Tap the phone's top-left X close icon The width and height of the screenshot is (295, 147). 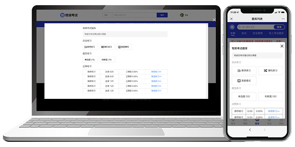[x=232, y=19]
